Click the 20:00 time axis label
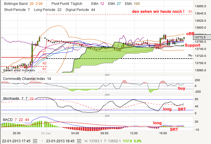 (17, 133)
